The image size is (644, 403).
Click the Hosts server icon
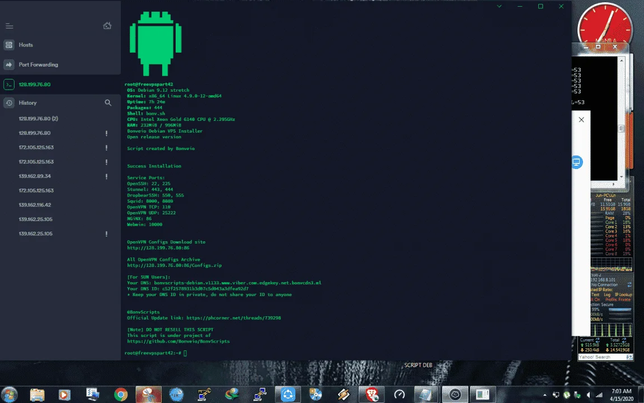click(9, 45)
